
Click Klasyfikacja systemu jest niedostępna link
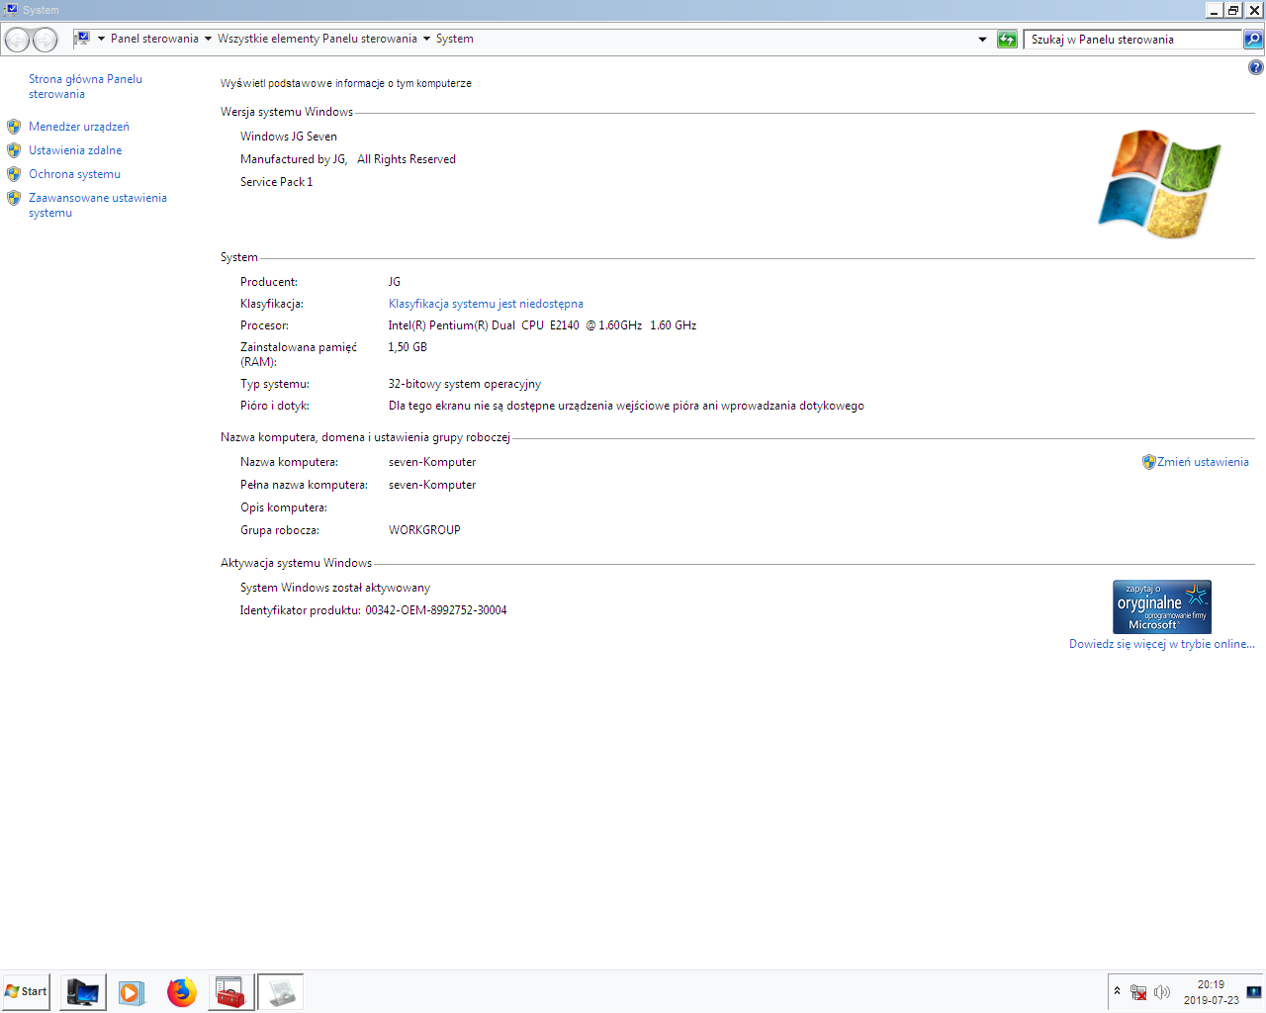coord(486,304)
